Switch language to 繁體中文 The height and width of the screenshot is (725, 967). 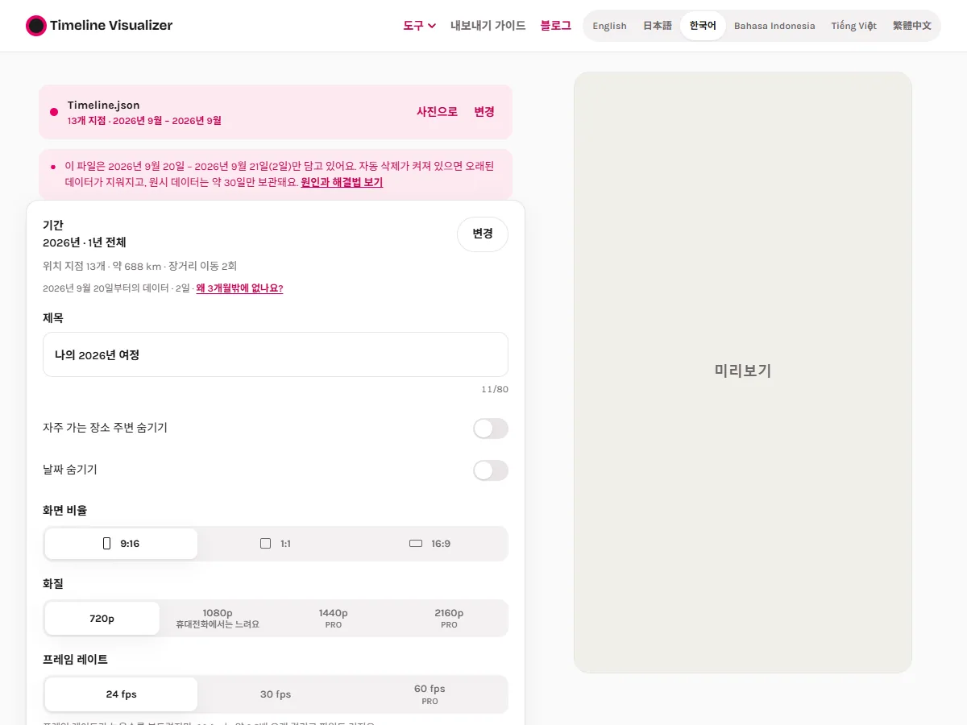click(x=911, y=26)
